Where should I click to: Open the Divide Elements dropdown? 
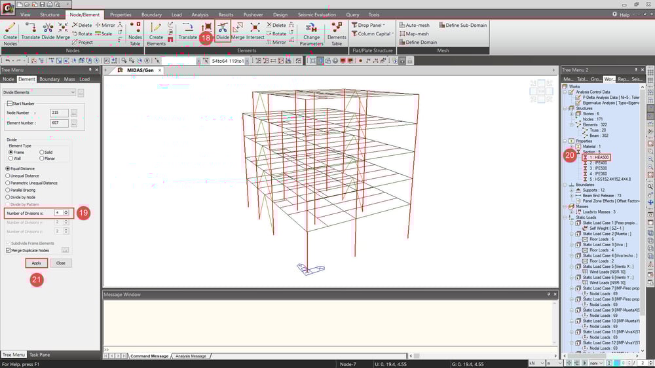pos(39,92)
